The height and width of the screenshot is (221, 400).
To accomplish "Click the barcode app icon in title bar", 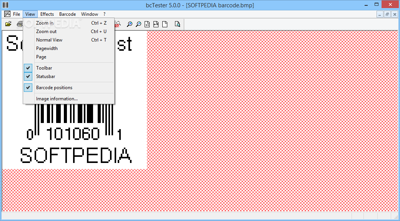I will pyautogui.click(x=5, y=5).
